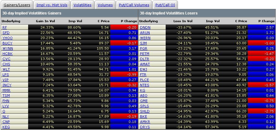The height and width of the screenshot is (130, 276).
Task: Open the DRYS ticker link
Action: pyautogui.click(x=145, y=127)
